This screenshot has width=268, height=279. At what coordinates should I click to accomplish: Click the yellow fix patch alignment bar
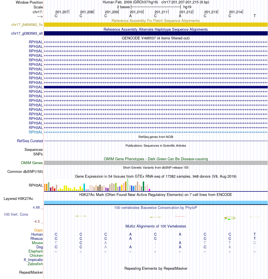pos(156,24)
